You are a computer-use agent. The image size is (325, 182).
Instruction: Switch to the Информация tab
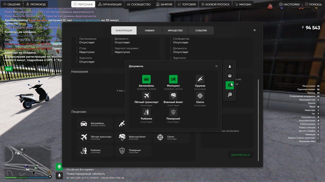(124, 30)
